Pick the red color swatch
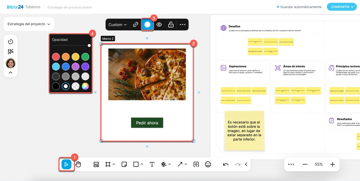Viewport: 360px width, 181px height. pyautogui.click(x=56, y=57)
